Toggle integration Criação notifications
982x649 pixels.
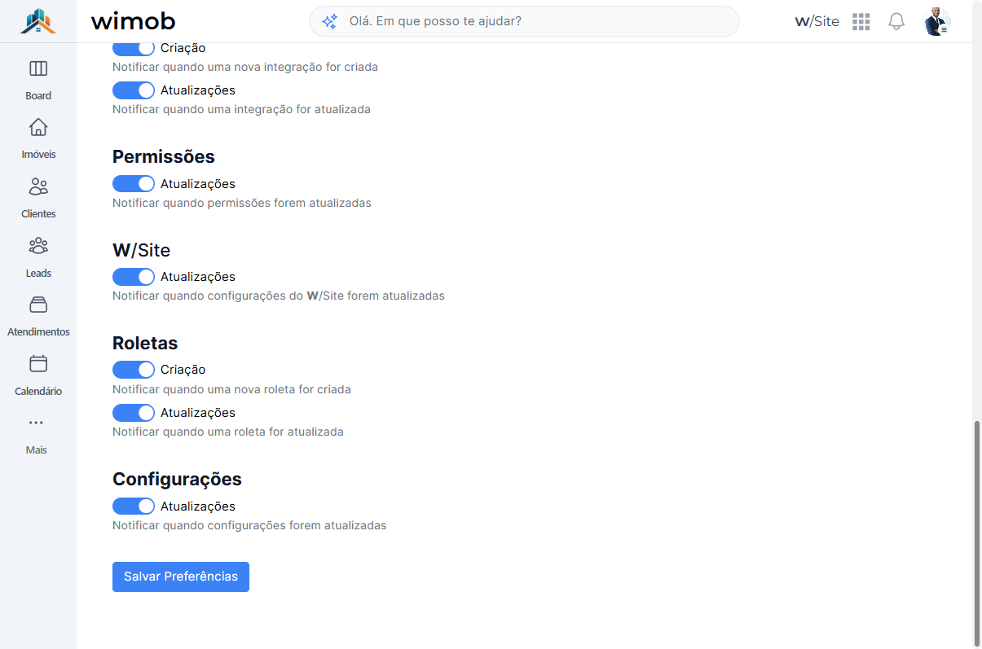(134, 48)
